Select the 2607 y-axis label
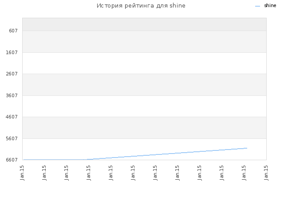 (x=12, y=74)
